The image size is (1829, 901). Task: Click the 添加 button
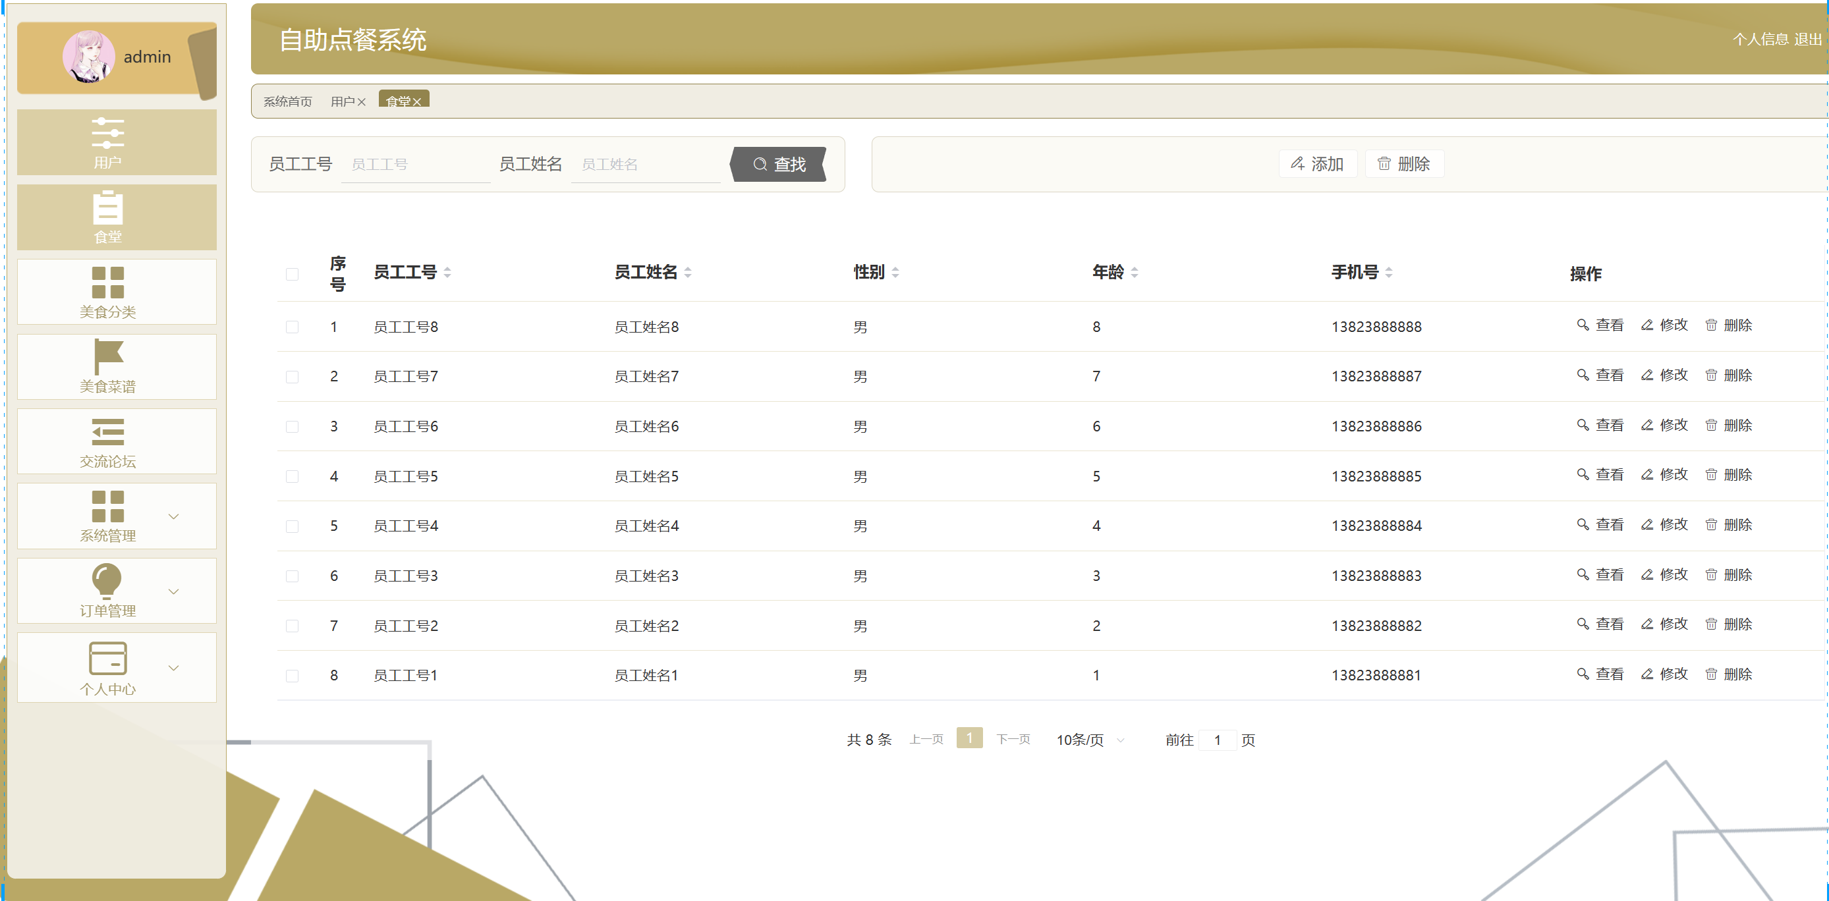(1317, 164)
